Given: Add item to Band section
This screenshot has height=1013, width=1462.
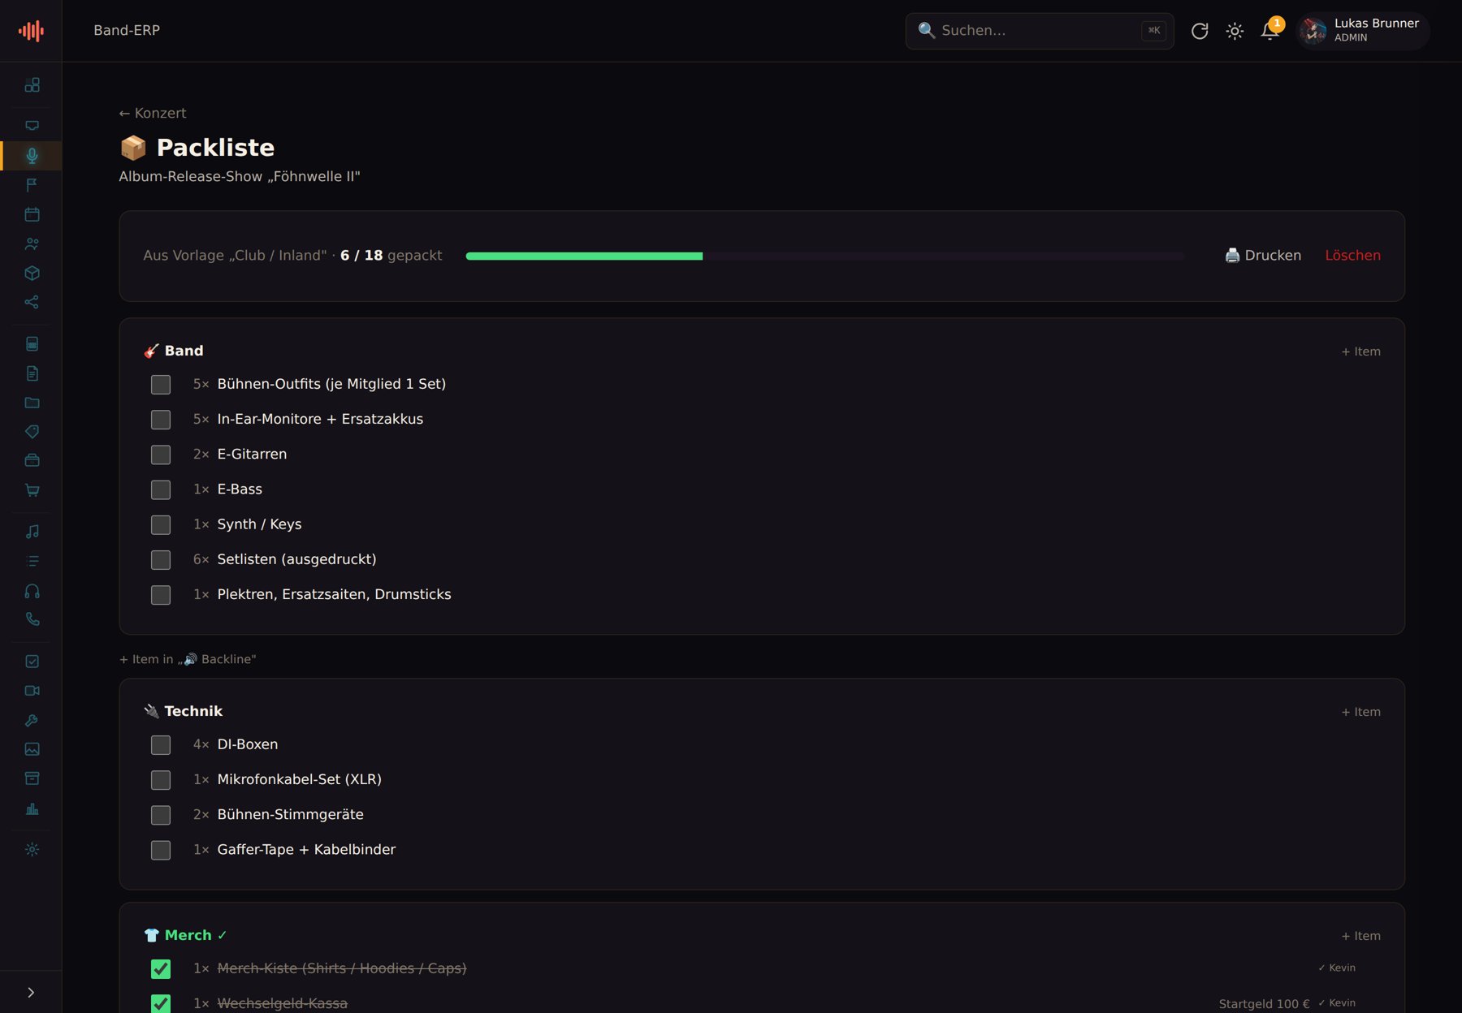Looking at the screenshot, I should point(1360,351).
